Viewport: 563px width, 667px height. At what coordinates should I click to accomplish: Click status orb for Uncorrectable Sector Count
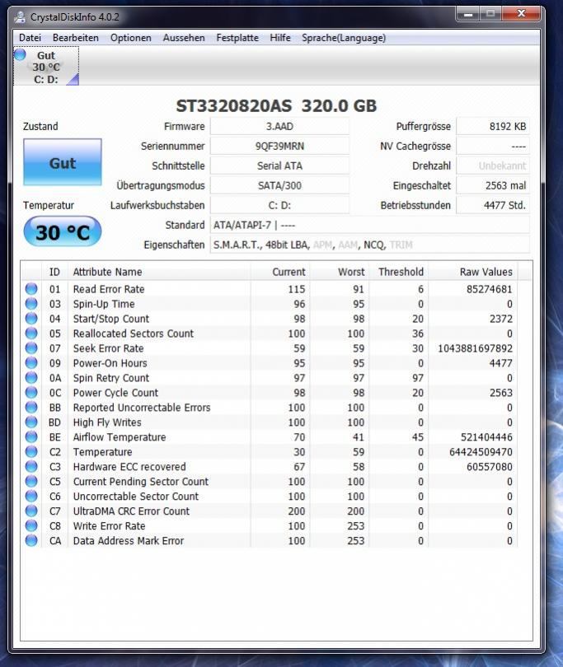31,496
